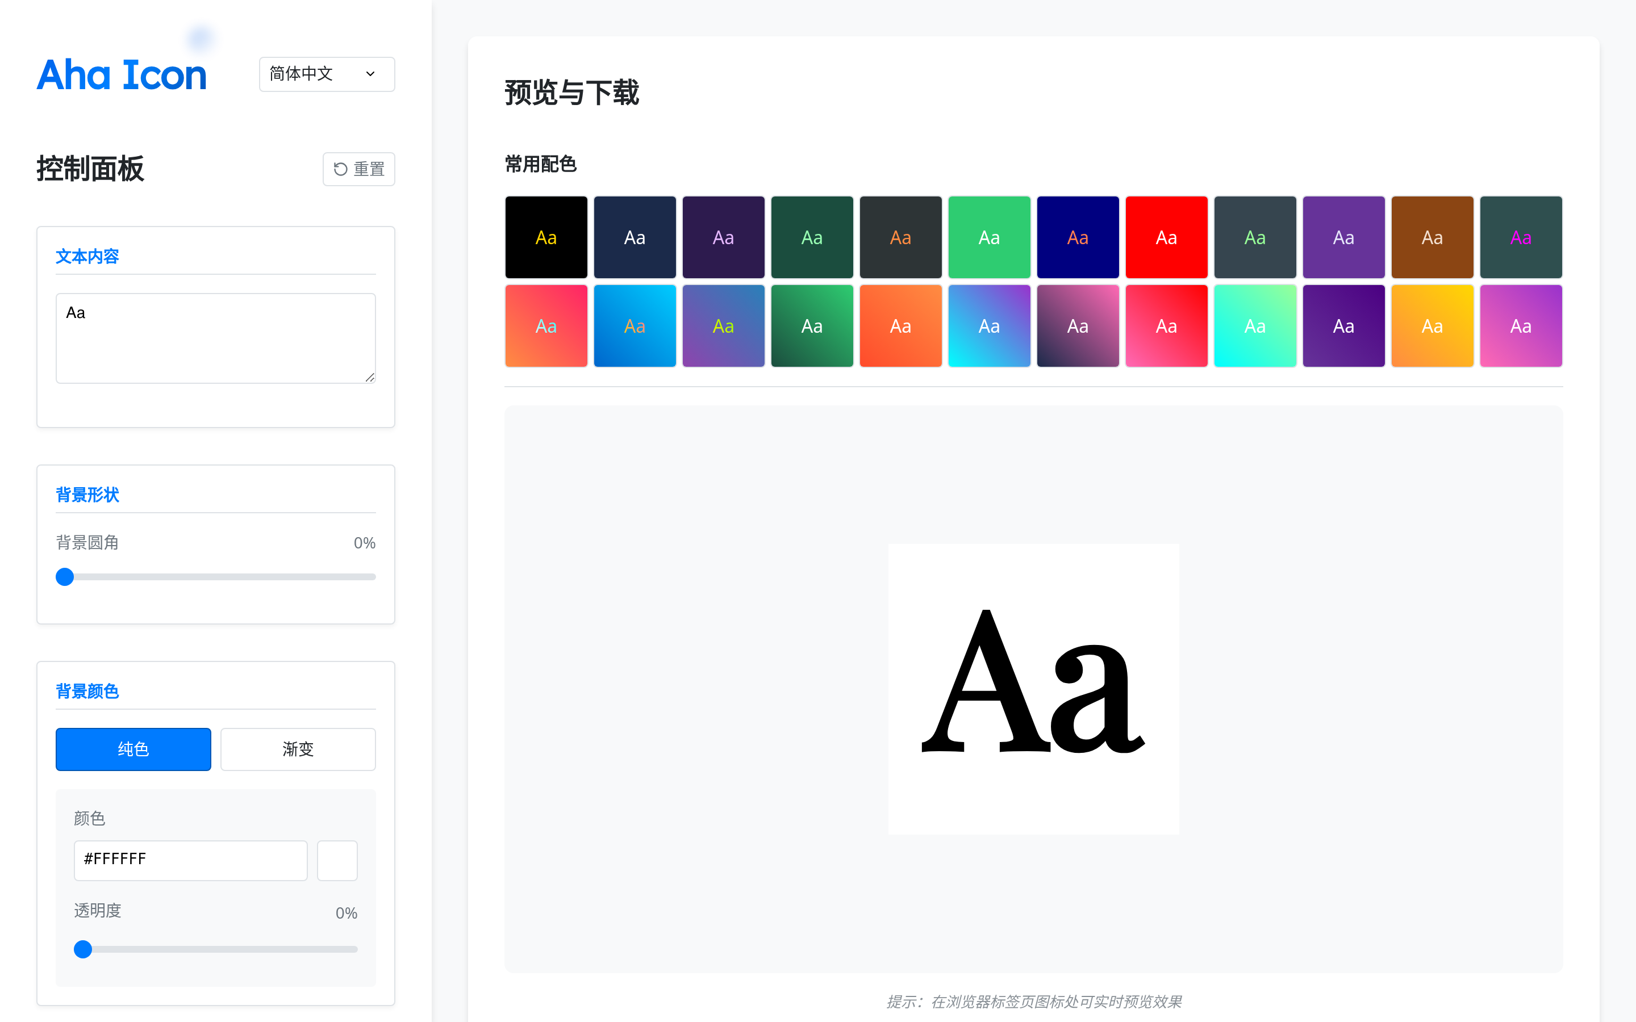Click the 透明度 opacity slider handle
Image resolution: width=1636 pixels, height=1022 pixels.
coord(83,949)
